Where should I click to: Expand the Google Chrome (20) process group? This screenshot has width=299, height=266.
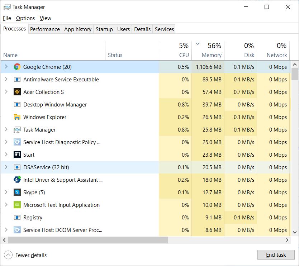pyautogui.click(x=6, y=67)
